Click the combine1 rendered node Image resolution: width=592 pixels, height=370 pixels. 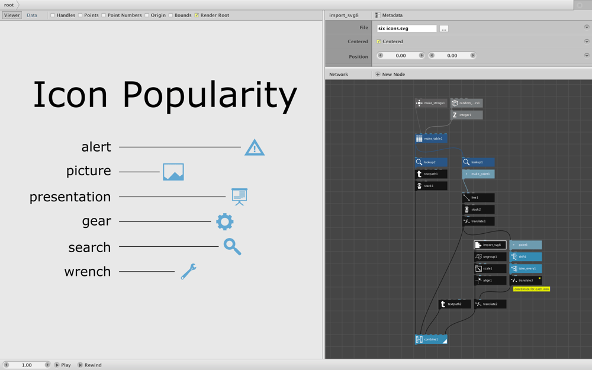pos(431,339)
